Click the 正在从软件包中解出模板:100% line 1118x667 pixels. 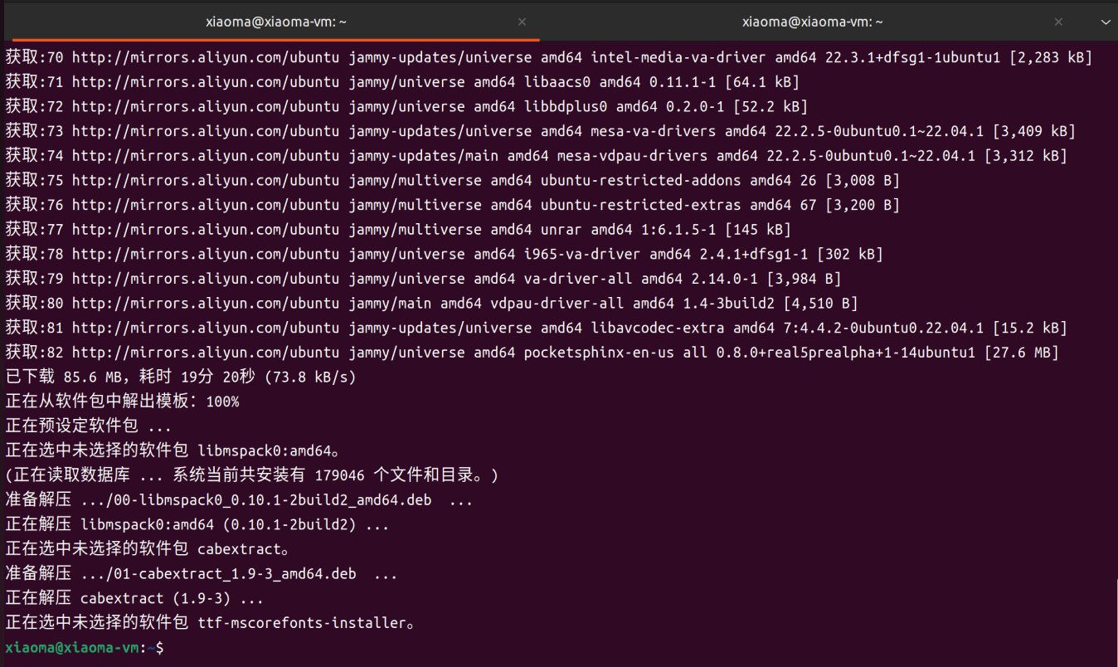tap(122, 402)
